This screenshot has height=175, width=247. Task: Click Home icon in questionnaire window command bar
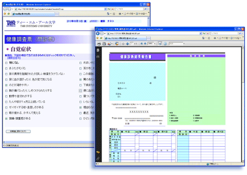coord(108,14)
